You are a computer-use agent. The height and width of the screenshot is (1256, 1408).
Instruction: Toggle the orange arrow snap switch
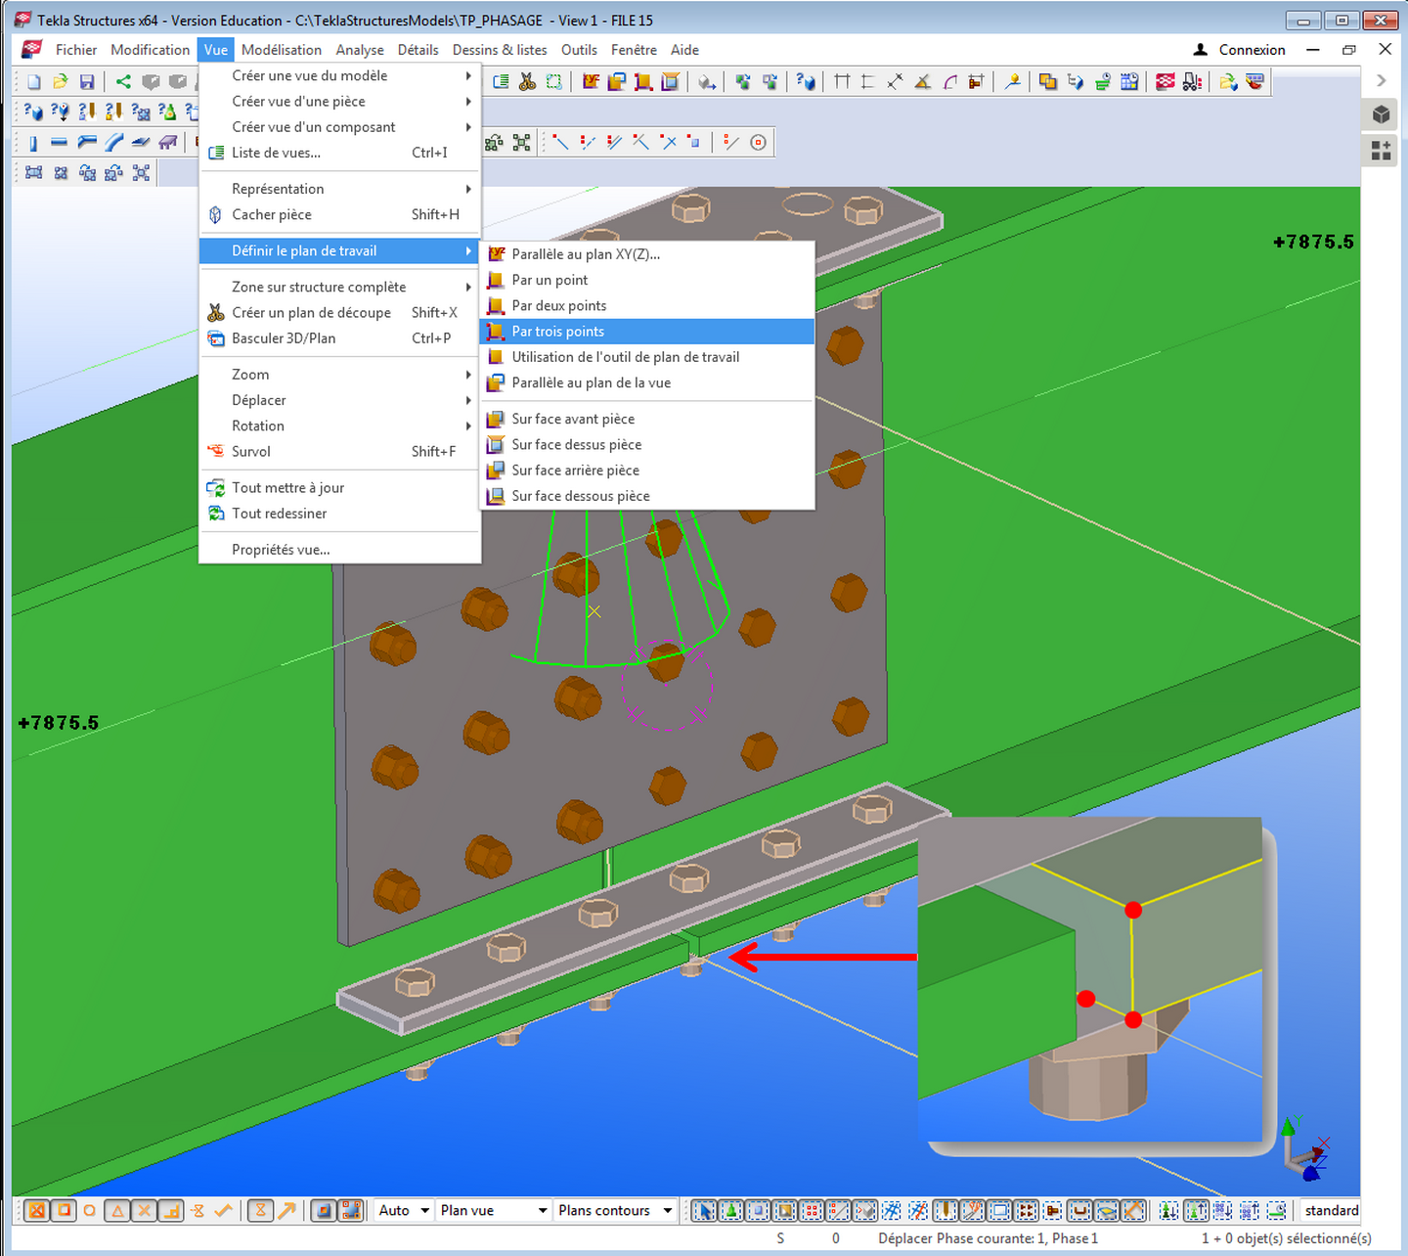click(286, 1210)
